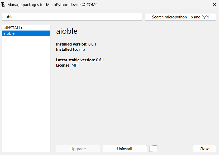Click the License MIT text
219x155 pixels.
(67, 65)
